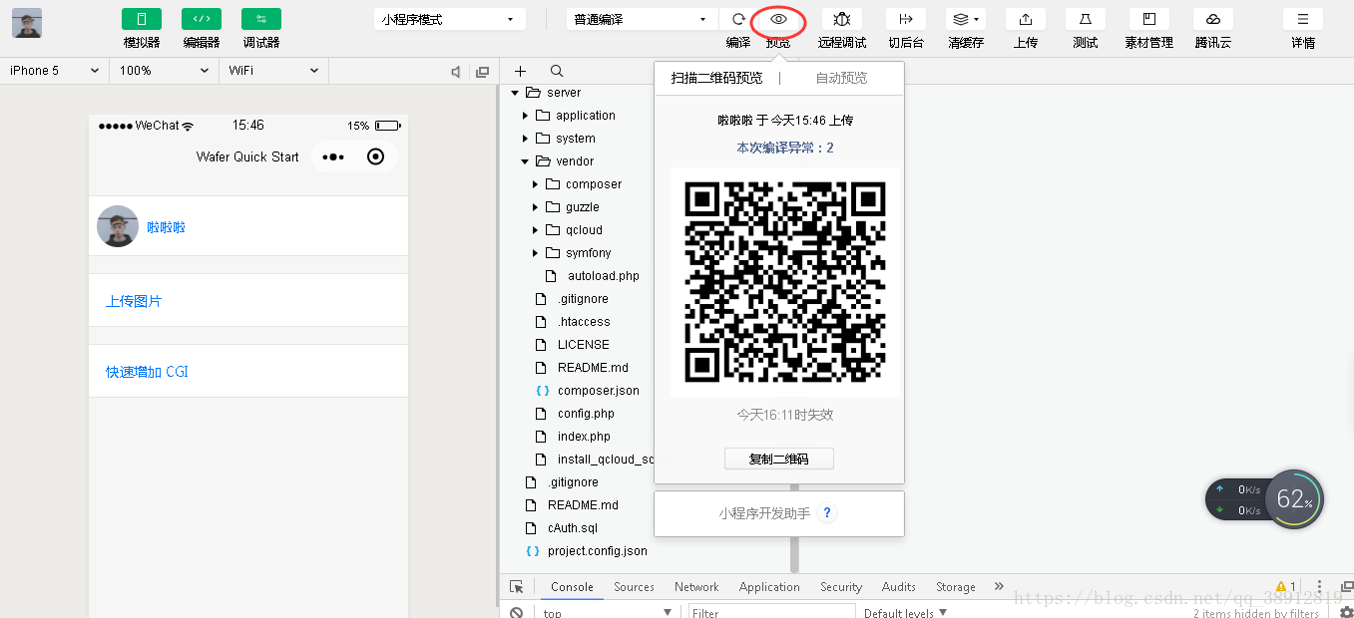Switch to scan QR code preview tab
Viewport: 1354px width, 618px height.
click(x=716, y=78)
